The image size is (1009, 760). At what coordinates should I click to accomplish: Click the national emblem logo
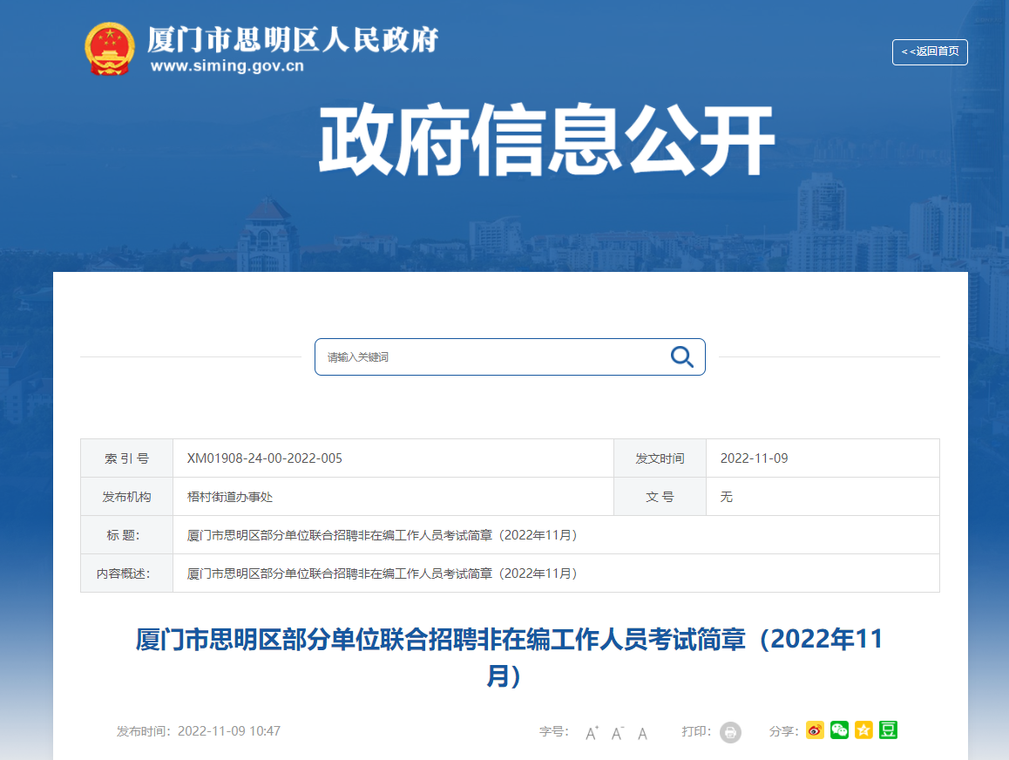[x=110, y=49]
